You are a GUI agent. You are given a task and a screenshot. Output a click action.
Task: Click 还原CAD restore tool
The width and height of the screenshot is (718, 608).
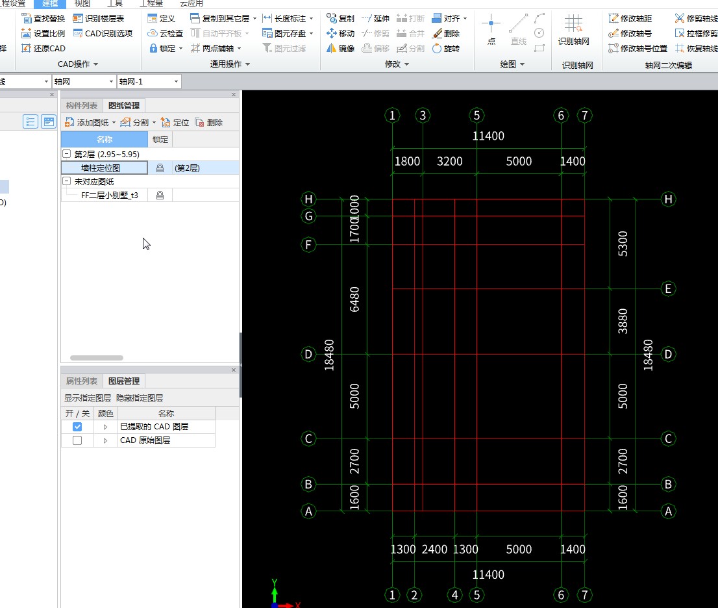(43, 48)
